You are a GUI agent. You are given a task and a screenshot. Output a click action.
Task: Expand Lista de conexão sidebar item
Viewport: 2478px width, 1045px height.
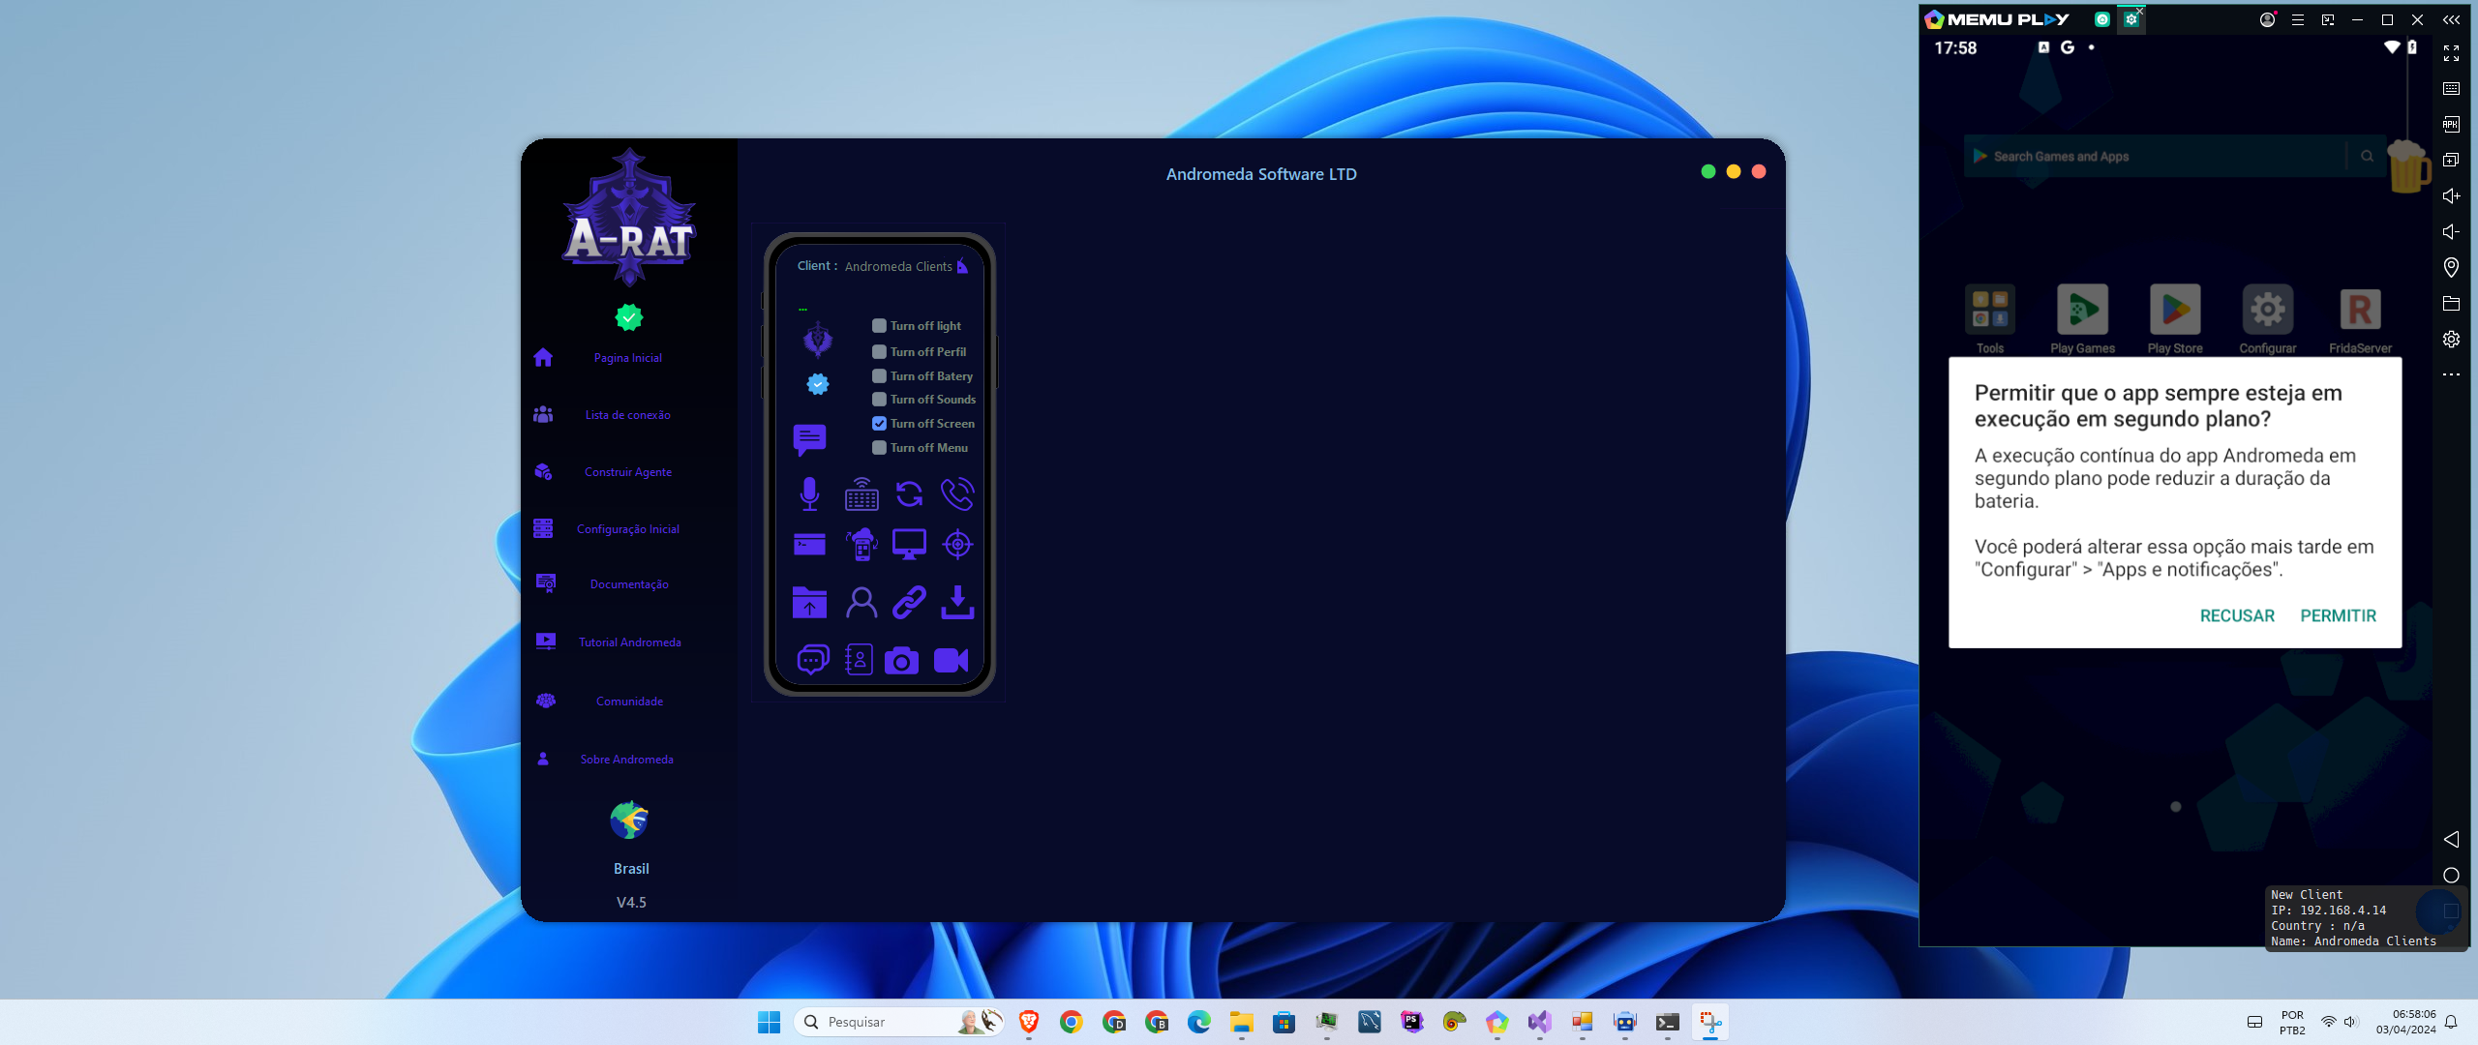pos(627,413)
